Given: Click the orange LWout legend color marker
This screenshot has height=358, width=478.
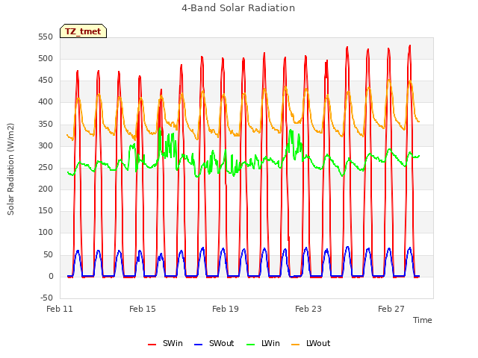Looking at the screenshot, I should coord(296,345).
